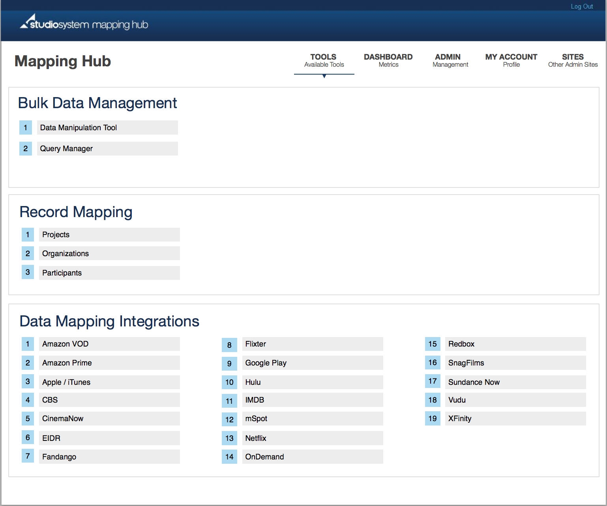
Task: Click number badge 3 beside Apple / iTunes
Action: click(28, 381)
